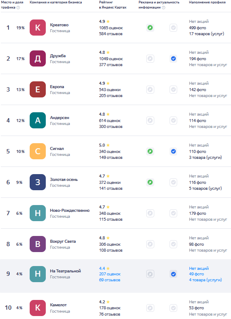
Task: Click the 'Нет акций' link for На Театральной
Action: click(x=199, y=268)
